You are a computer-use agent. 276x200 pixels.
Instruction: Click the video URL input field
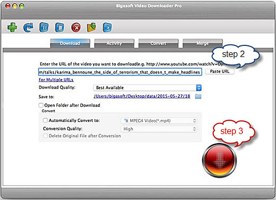(x=120, y=72)
